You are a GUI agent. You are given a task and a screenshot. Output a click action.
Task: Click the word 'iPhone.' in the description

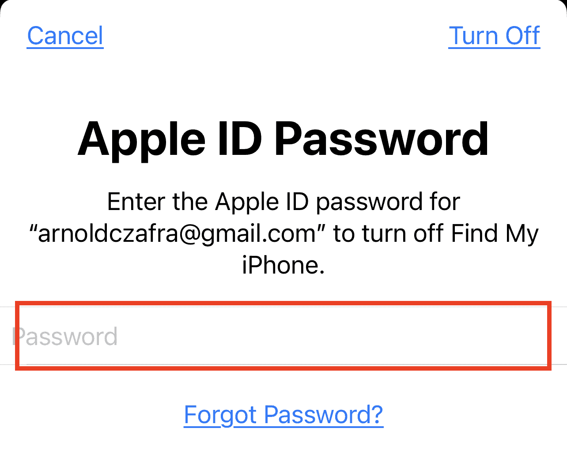click(283, 265)
